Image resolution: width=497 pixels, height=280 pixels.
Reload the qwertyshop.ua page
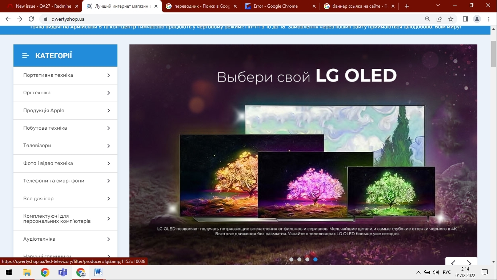31,19
